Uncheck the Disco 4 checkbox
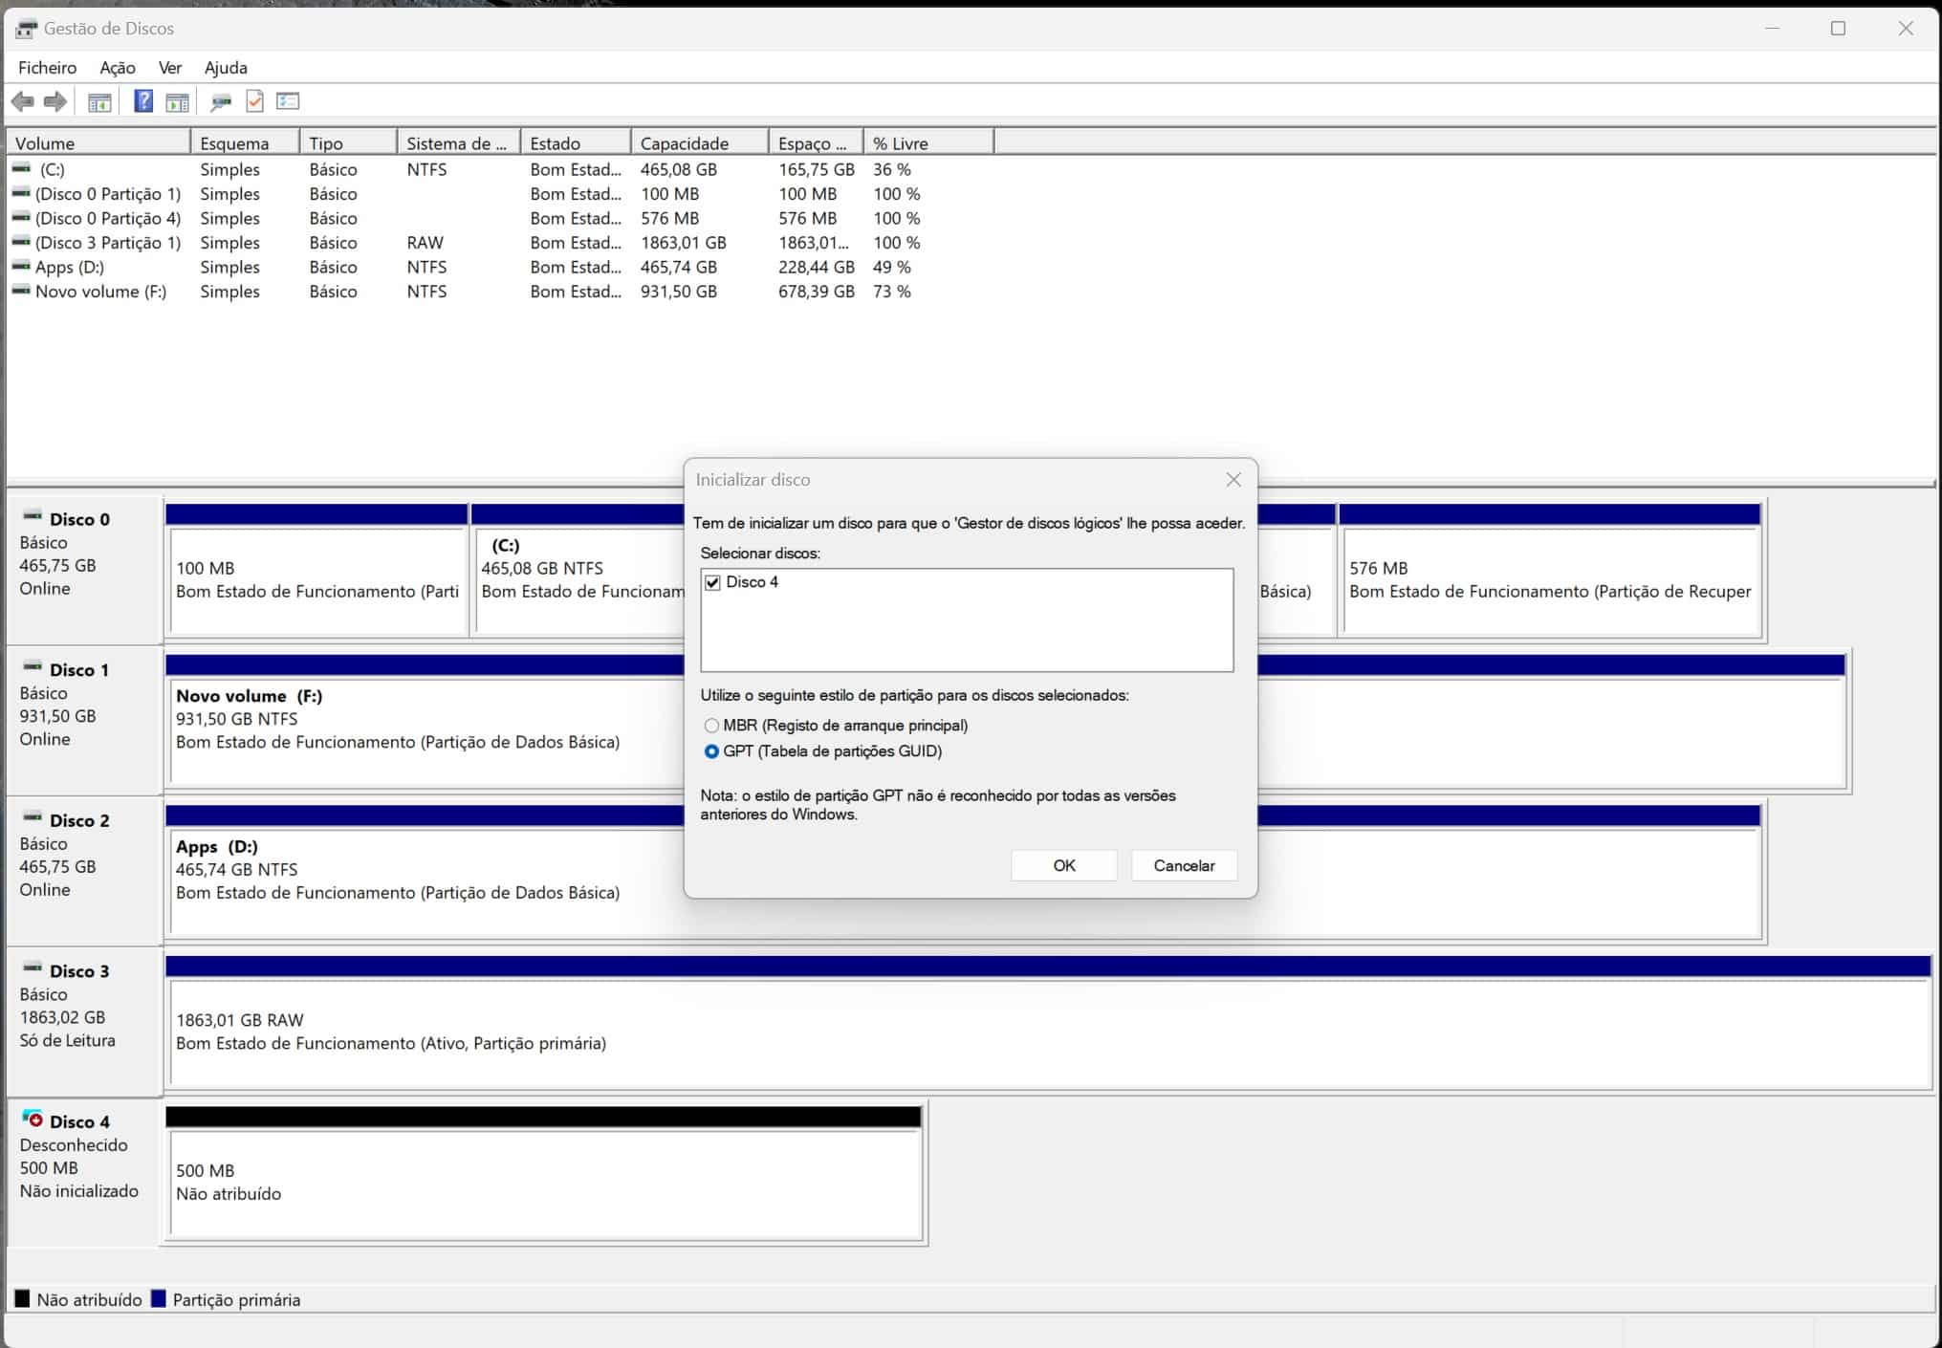Viewport: 1942px width, 1348px height. (x=712, y=582)
